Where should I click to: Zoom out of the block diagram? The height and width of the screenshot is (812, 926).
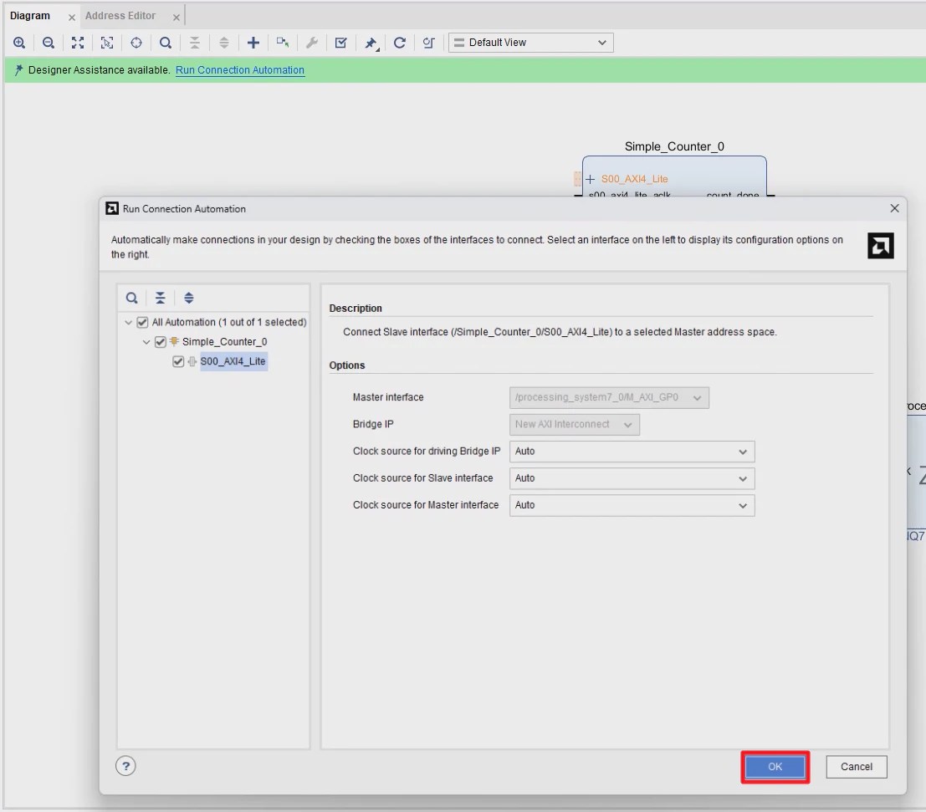(49, 43)
